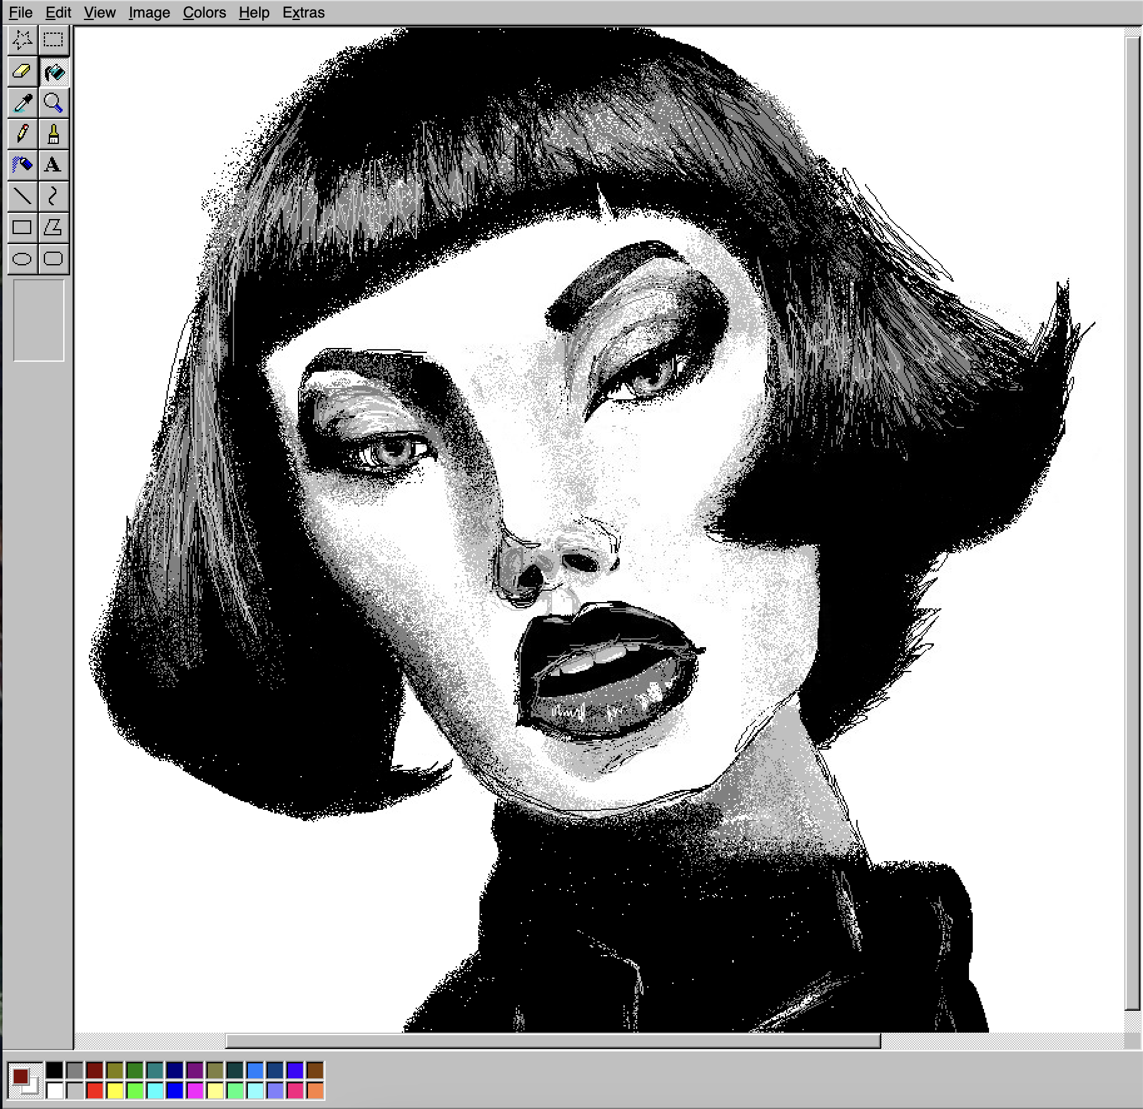Select the Curve tool
This screenshot has width=1143, height=1109.
(x=54, y=197)
